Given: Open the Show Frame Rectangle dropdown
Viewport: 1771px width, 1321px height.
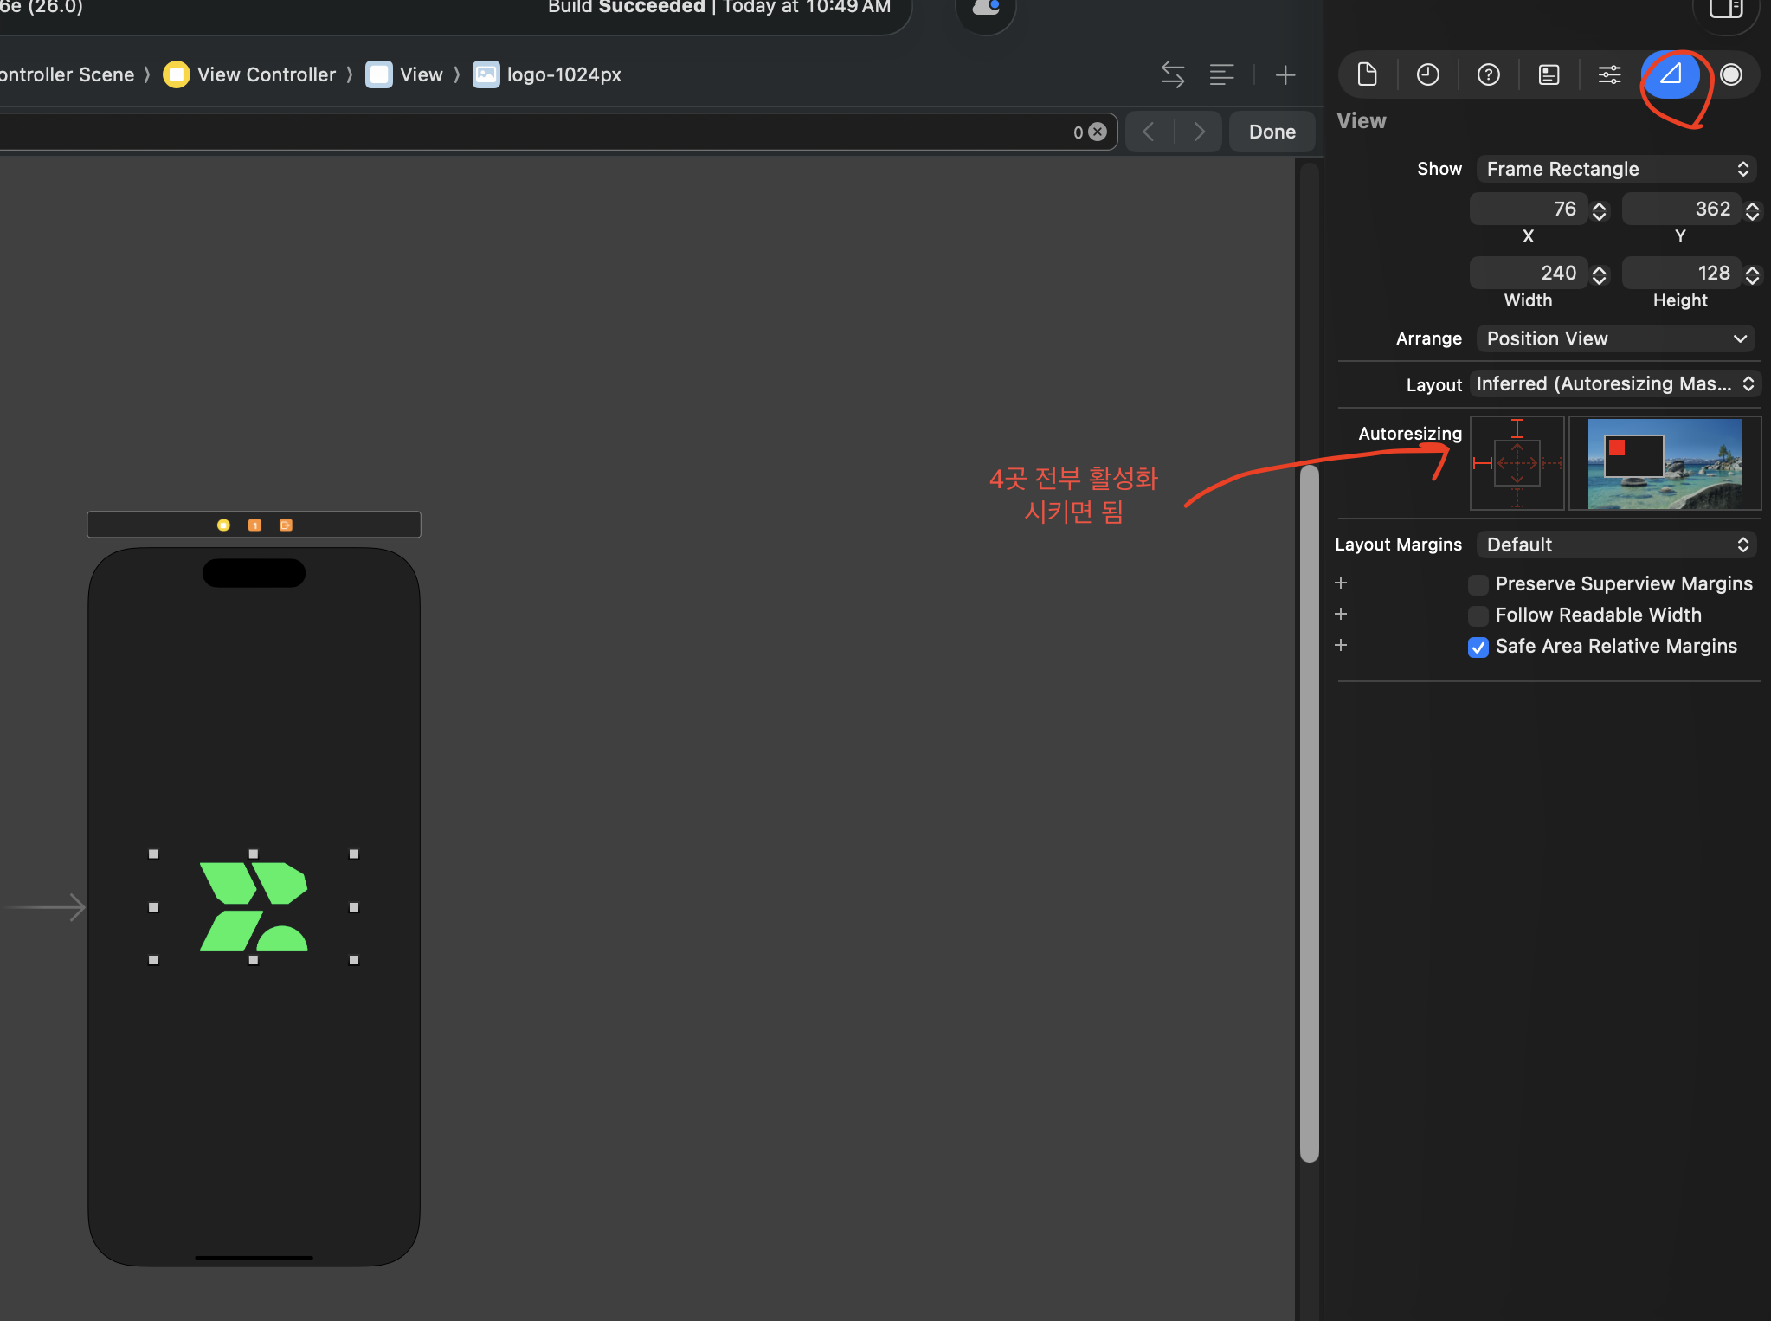Looking at the screenshot, I should click(x=1616, y=169).
